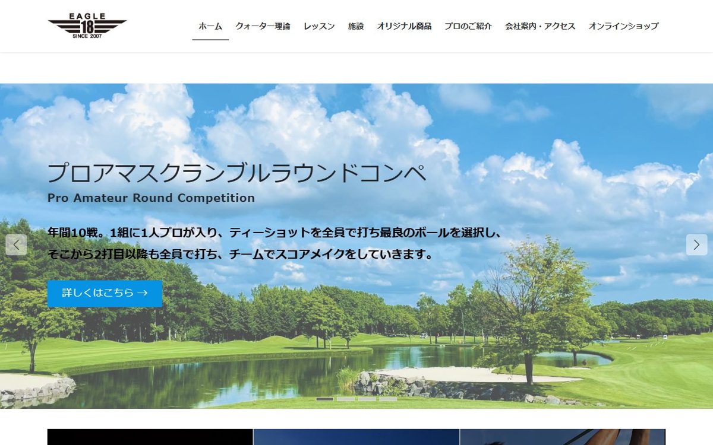Select the first slide indicator
713x445 pixels.
pos(325,399)
